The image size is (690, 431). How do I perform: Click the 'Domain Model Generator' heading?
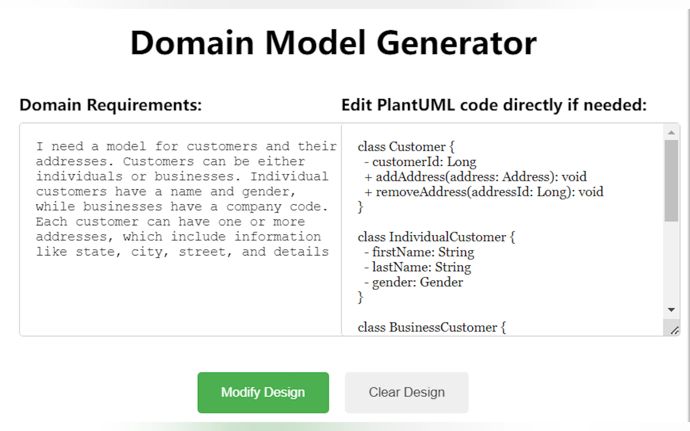(333, 43)
